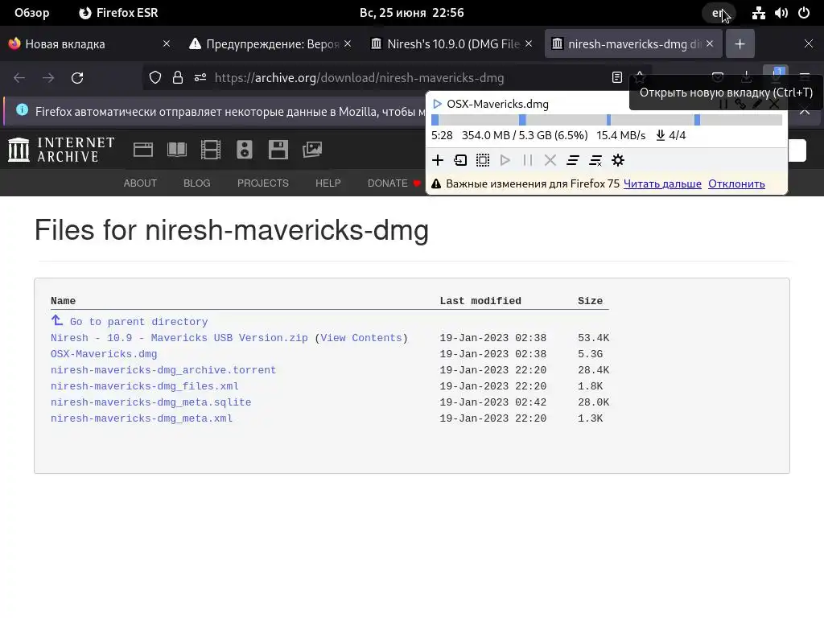The height and width of the screenshot is (618, 824).
Task: Close Niresh's 10.9.0 tab
Action: point(529,44)
